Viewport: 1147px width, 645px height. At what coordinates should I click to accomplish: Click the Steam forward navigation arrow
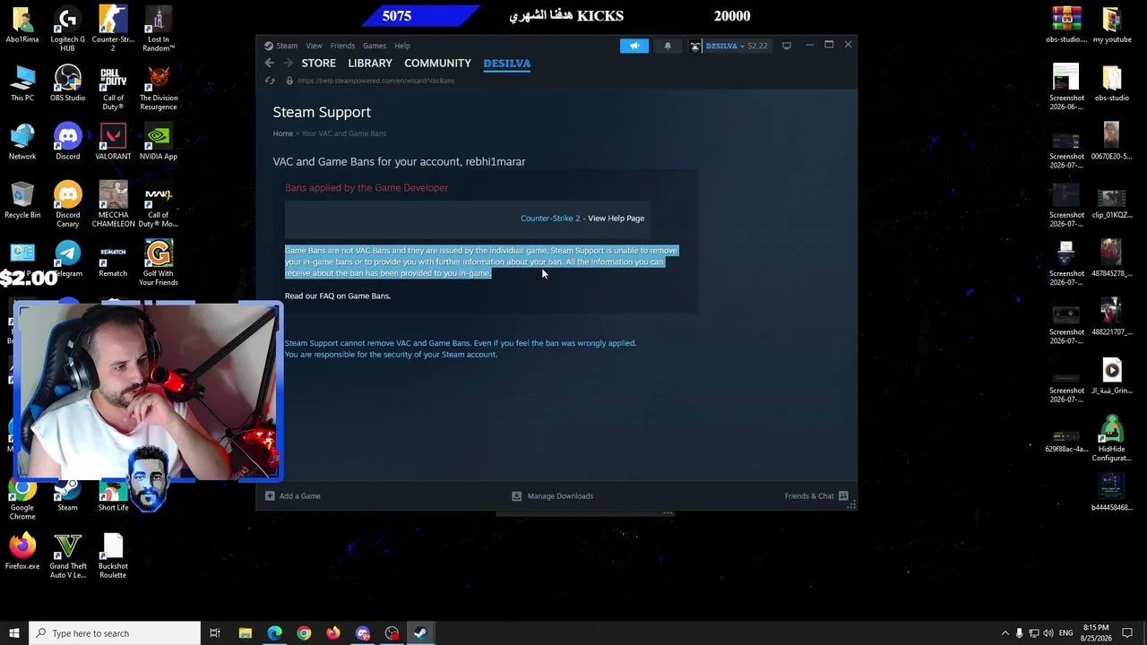click(x=288, y=63)
